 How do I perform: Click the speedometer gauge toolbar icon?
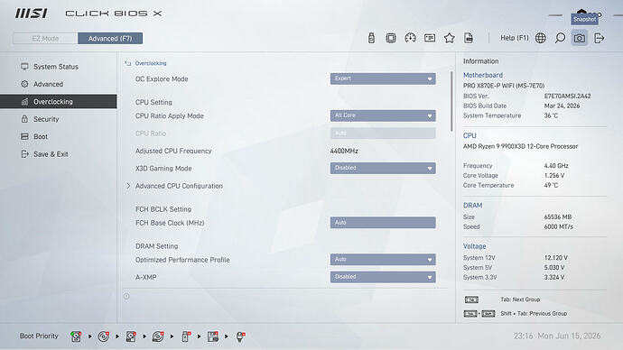410,38
